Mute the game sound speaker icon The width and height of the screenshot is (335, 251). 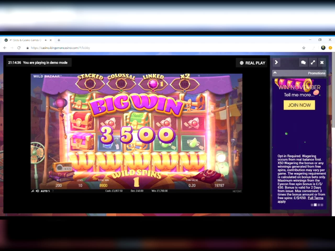click(x=37, y=191)
